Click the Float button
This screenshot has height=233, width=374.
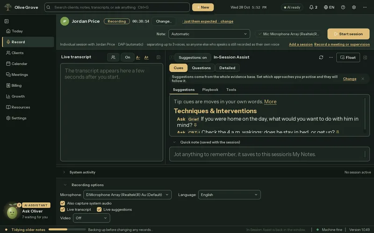348,57
